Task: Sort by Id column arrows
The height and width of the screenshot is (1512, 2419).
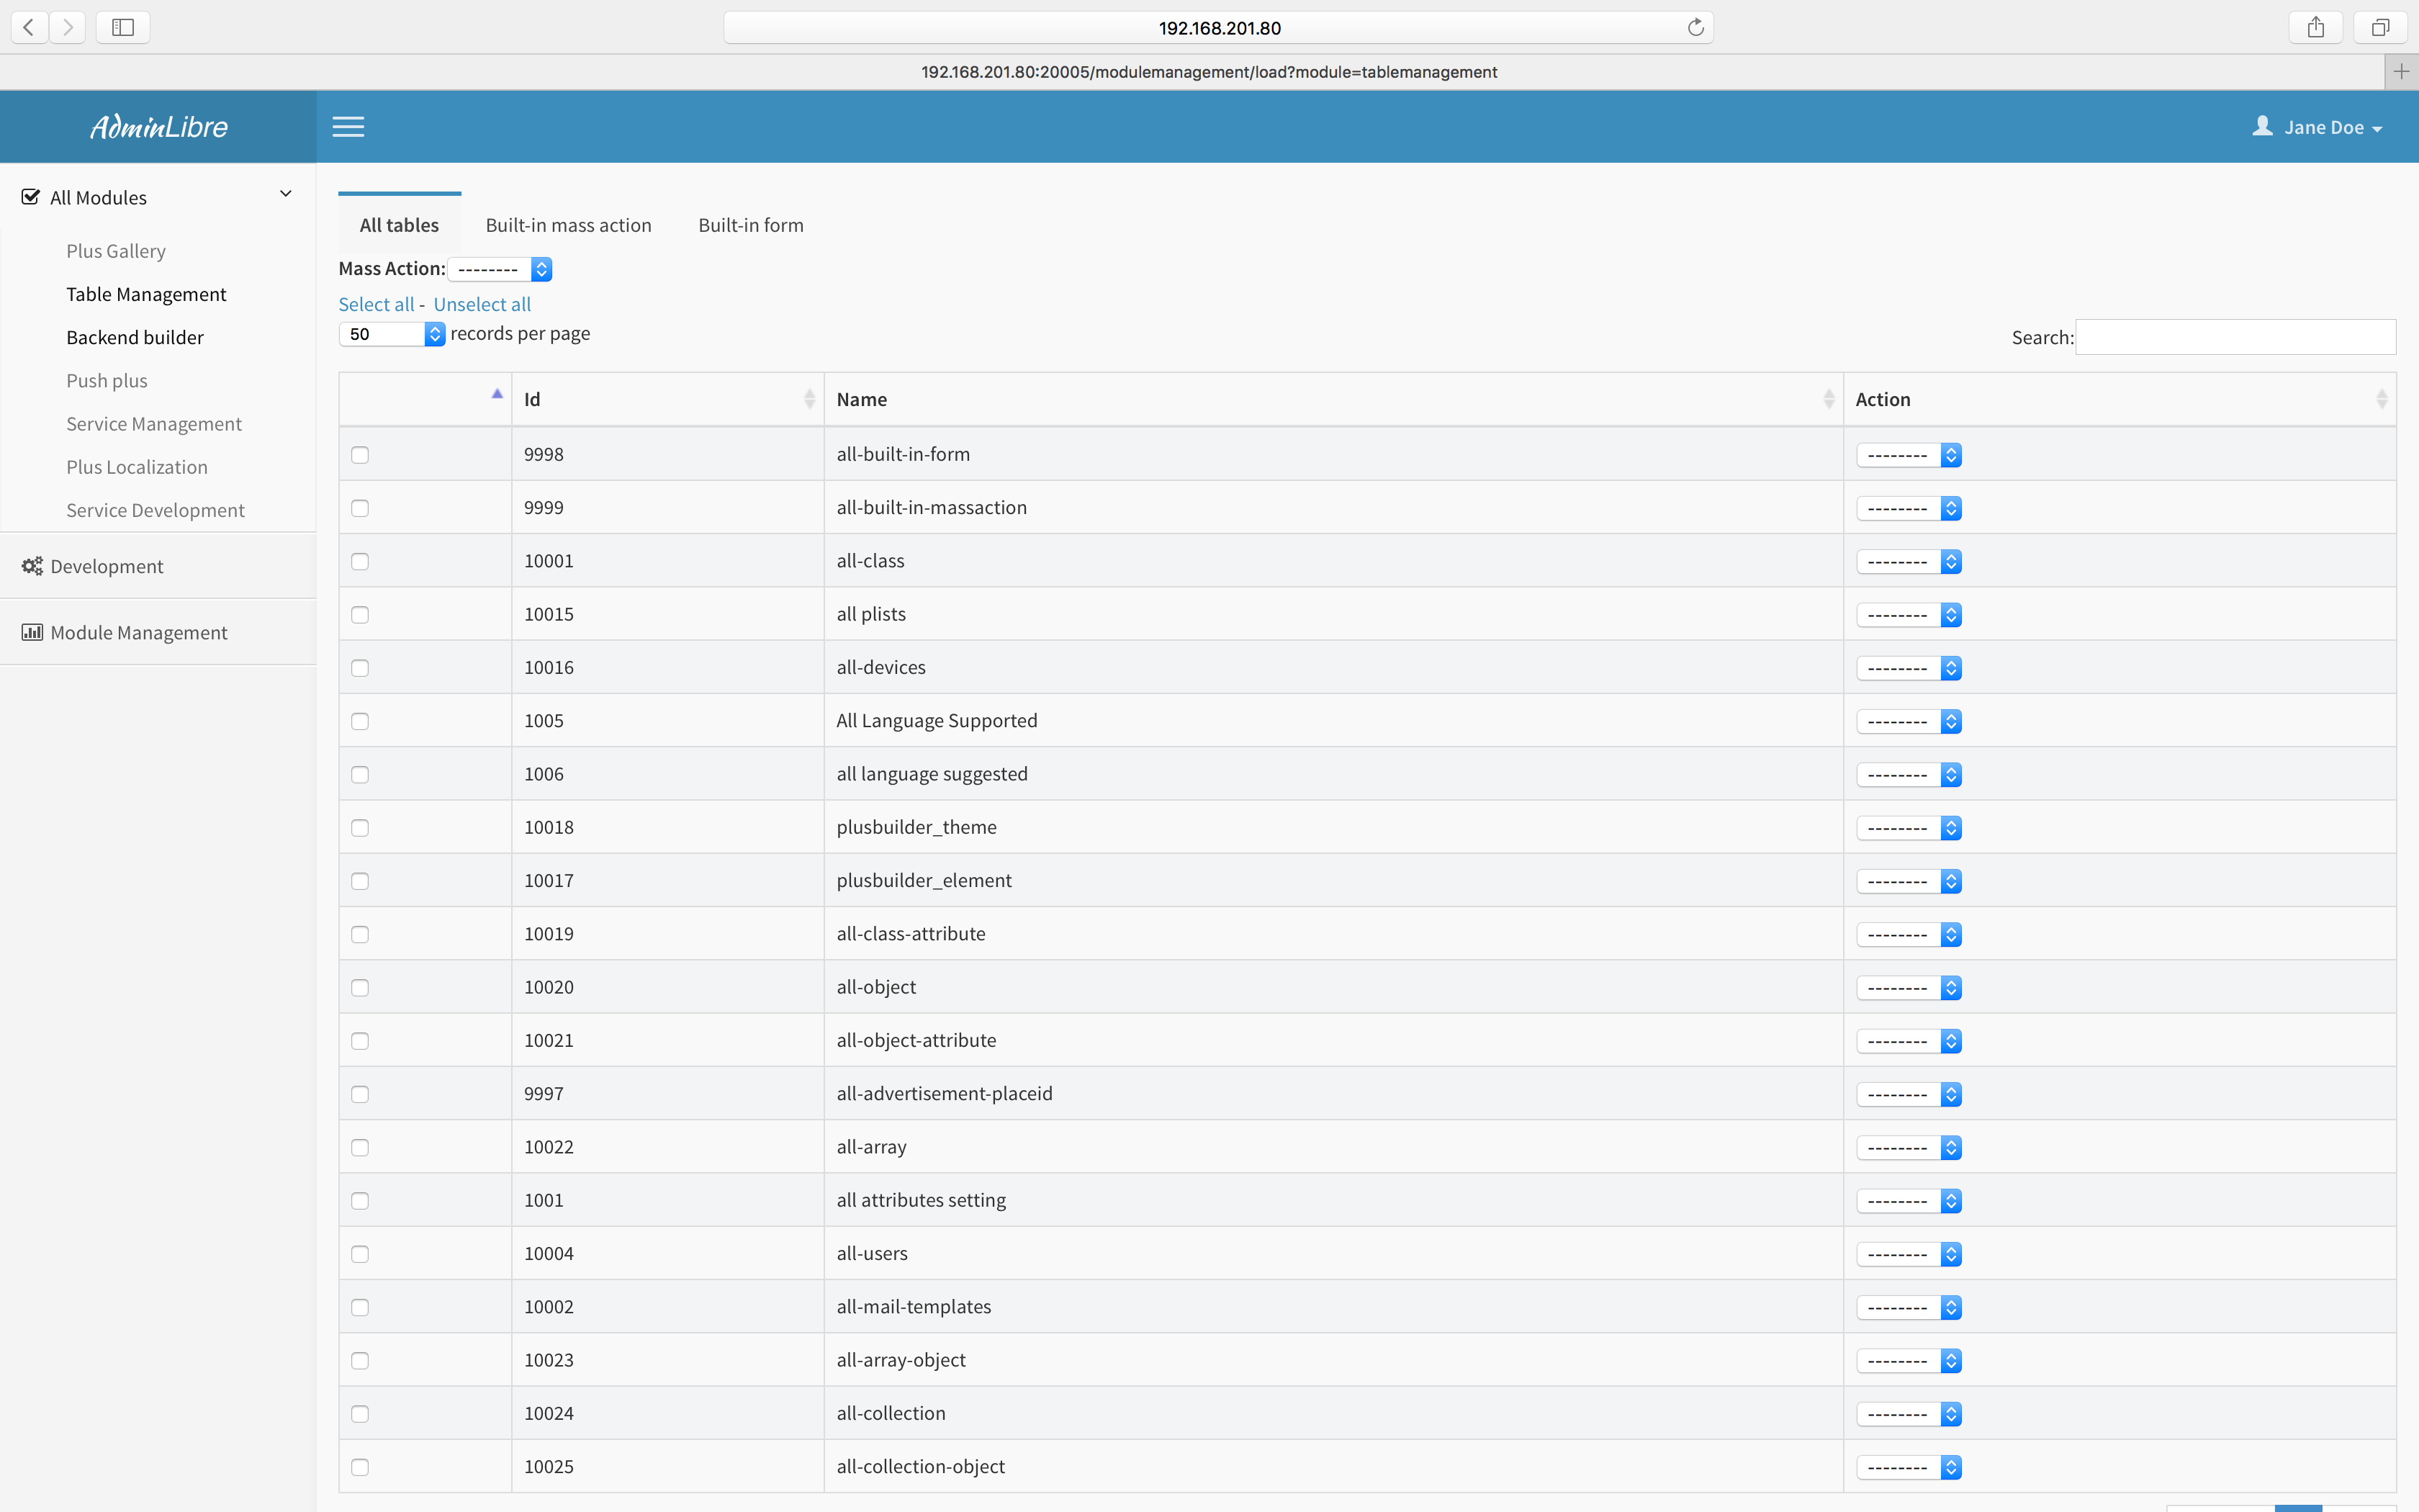Action: pos(808,399)
